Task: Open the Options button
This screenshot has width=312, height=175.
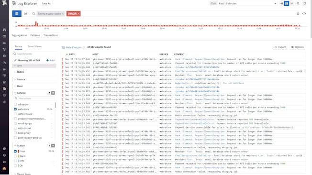Action: 298,47
